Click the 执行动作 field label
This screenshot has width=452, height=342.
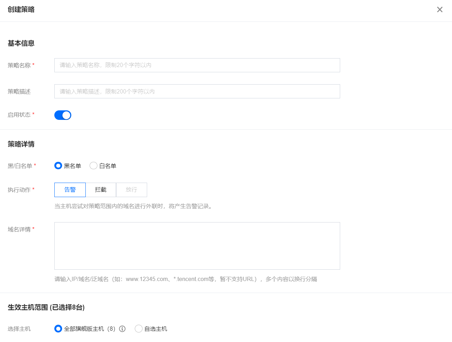coord(19,190)
